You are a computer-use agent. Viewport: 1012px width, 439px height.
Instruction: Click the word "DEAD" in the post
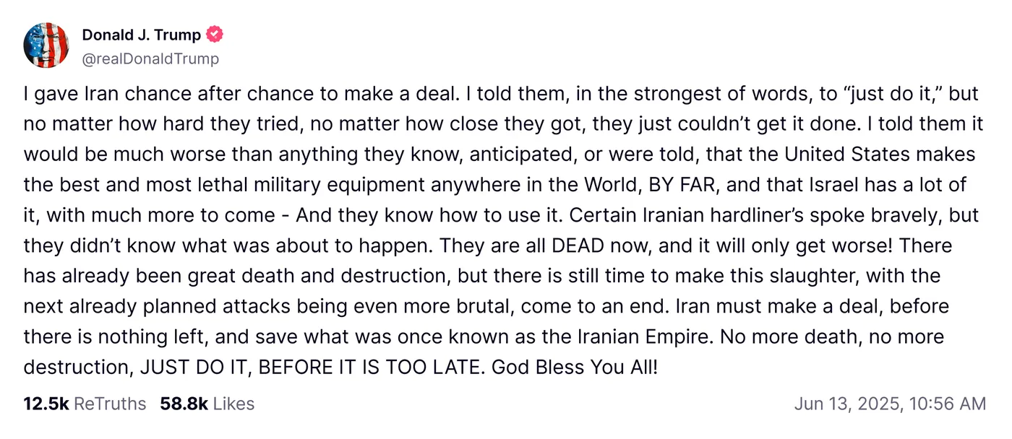[578, 245]
